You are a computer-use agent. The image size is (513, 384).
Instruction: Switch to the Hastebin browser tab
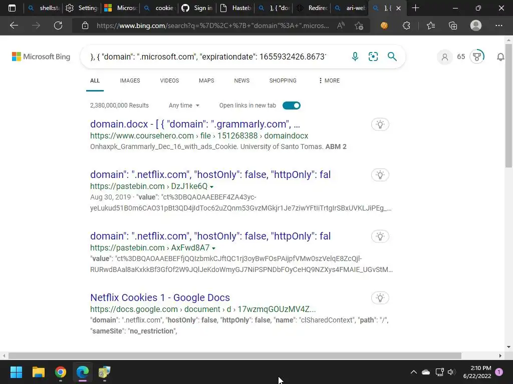(x=236, y=8)
